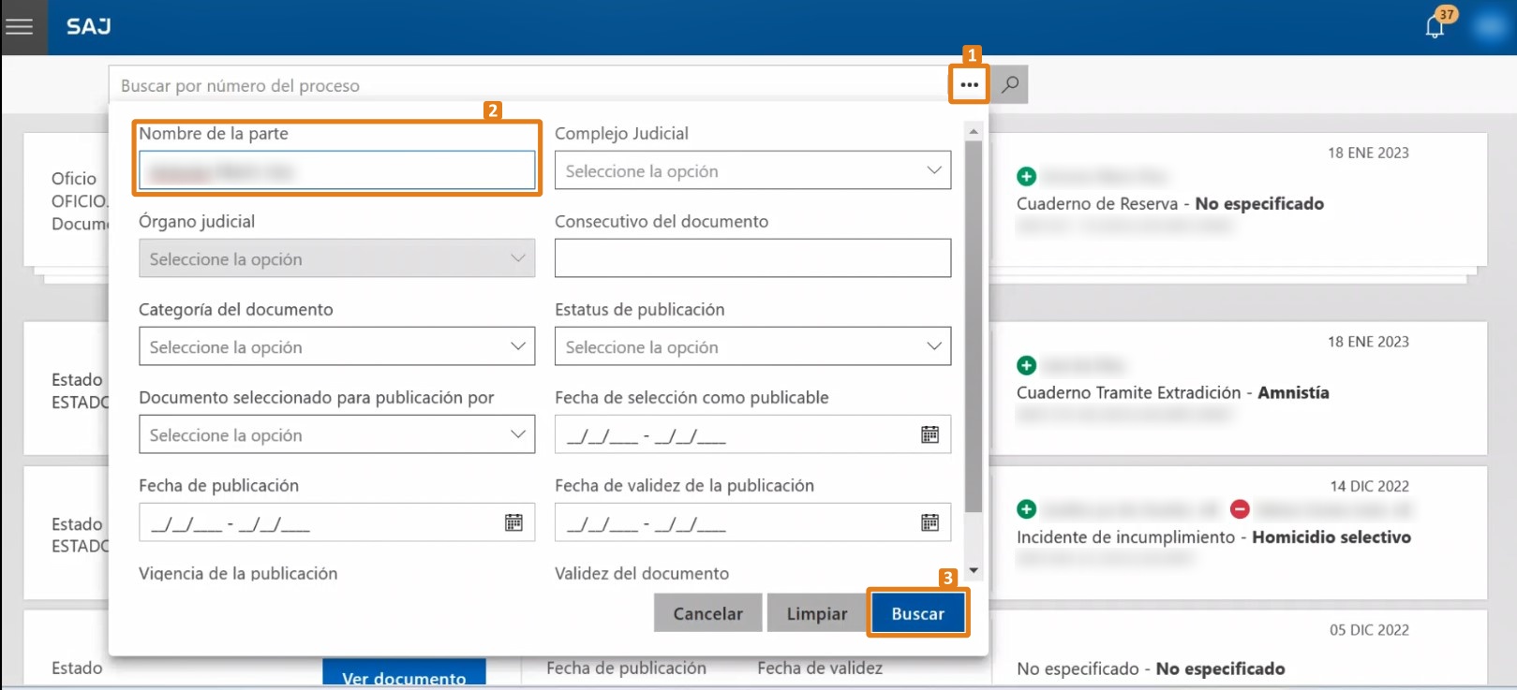This screenshot has height=690, width=1517.
Task: Select Incidente de incumplimiento - Homicidio selectivo text
Action: point(1213,536)
